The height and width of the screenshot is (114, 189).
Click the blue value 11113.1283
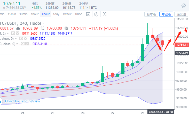point(48,33)
